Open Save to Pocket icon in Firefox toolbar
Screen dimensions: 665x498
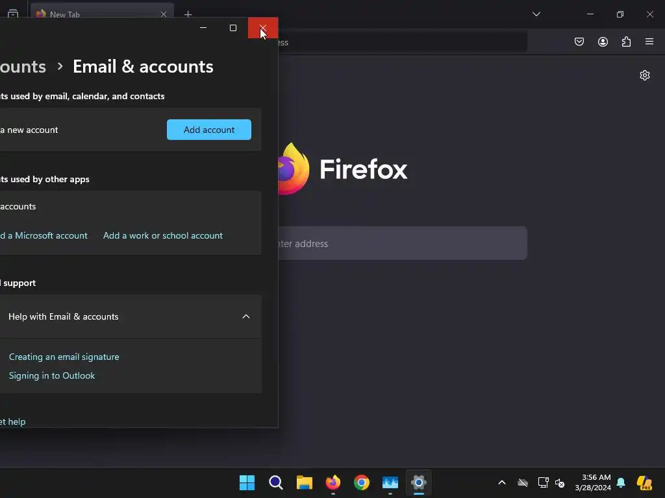[x=579, y=41]
